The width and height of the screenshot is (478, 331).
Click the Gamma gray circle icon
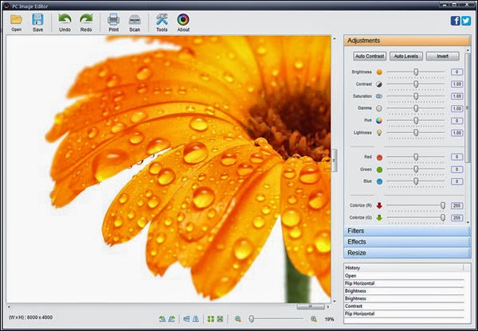click(379, 108)
